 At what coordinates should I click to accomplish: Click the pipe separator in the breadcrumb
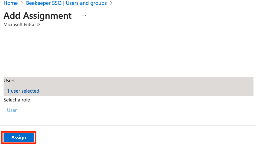64,3
